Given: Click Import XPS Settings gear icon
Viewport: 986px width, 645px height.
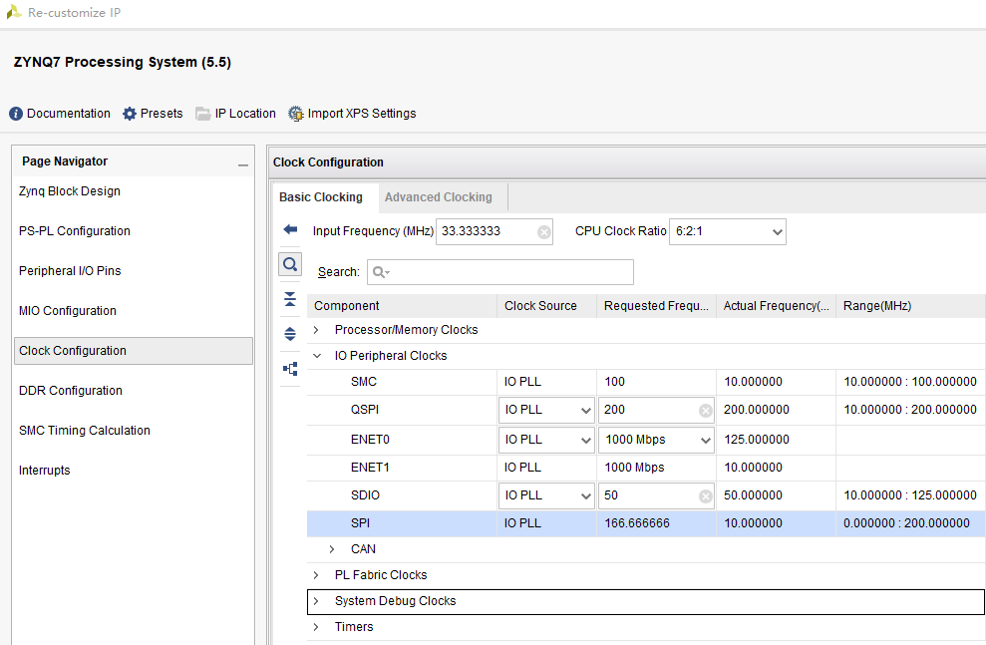Looking at the screenshot, I should 295,114.
